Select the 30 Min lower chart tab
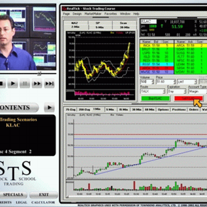The width and height of the screenshot is (207, 207). 137,110
